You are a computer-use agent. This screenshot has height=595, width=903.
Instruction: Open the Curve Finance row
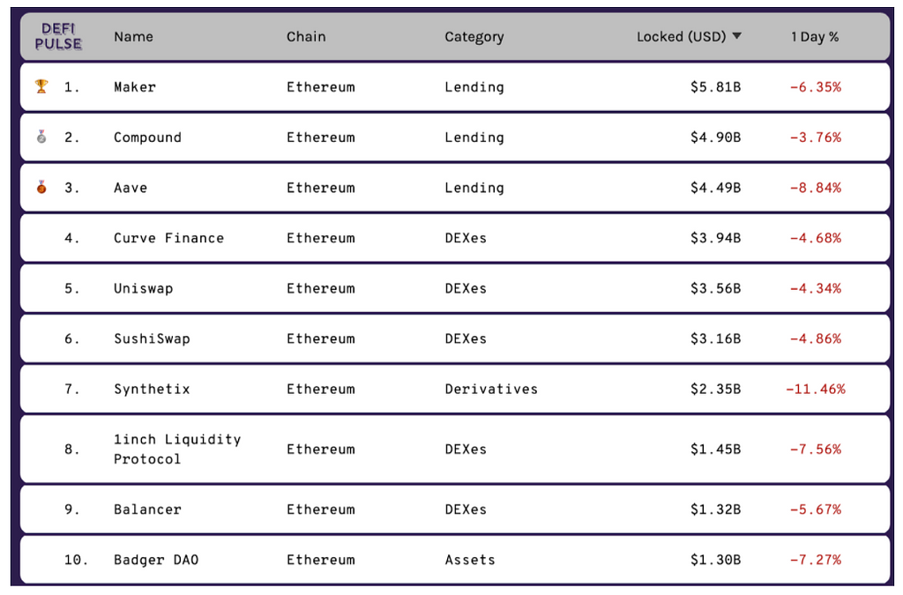pos(168,238)
